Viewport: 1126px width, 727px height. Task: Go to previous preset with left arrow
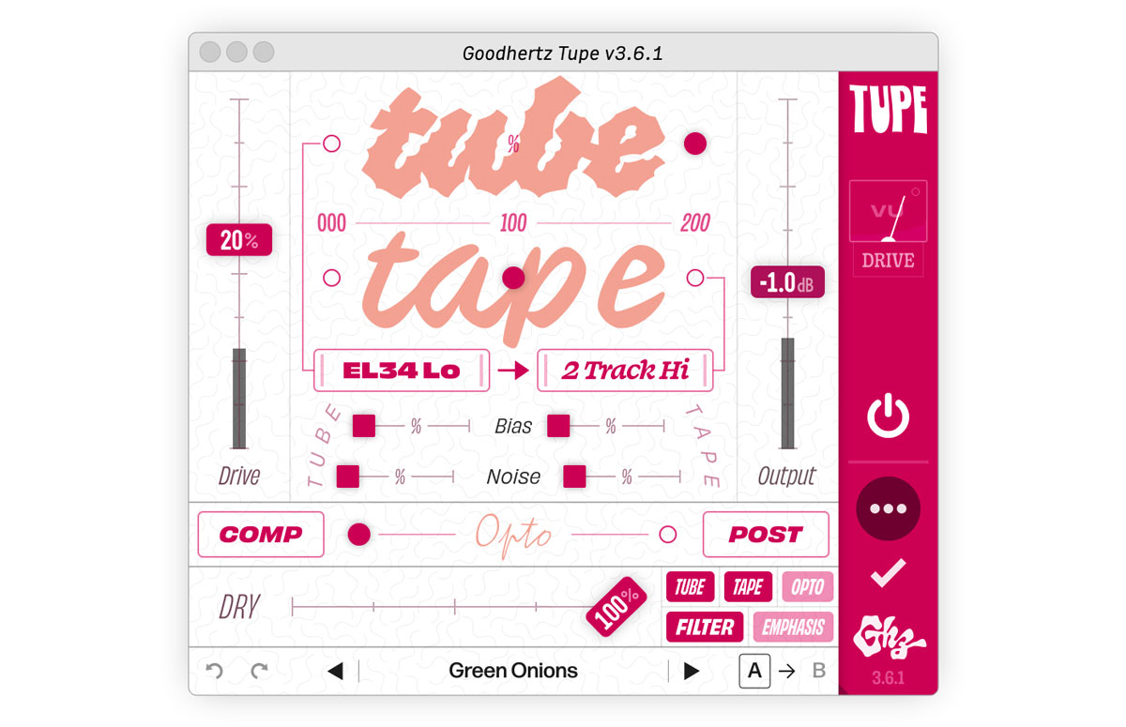pos(335,671)
